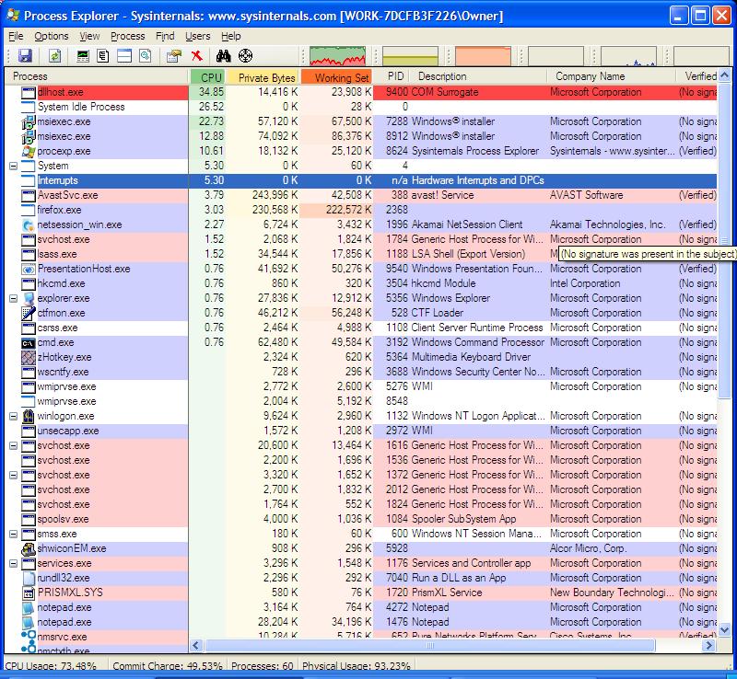737x679 pixels.
Task: Click the winlogon.exe process icon
Action: pyautogui.click(x=29, y=416)
